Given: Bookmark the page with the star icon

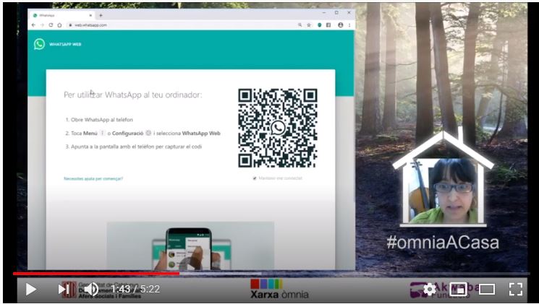Looking at the screenshot, I should tap(309, 25).
